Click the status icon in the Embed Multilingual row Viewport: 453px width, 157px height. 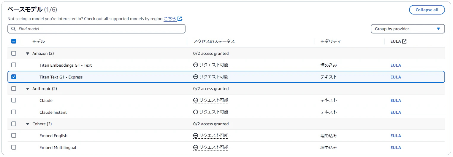(x=196, y=147)
